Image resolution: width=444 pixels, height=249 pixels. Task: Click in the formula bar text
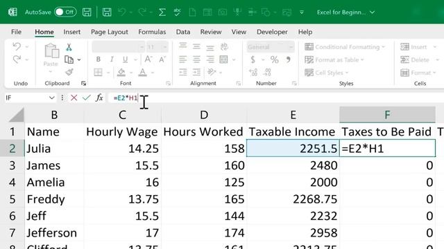(x=126, y=98)
